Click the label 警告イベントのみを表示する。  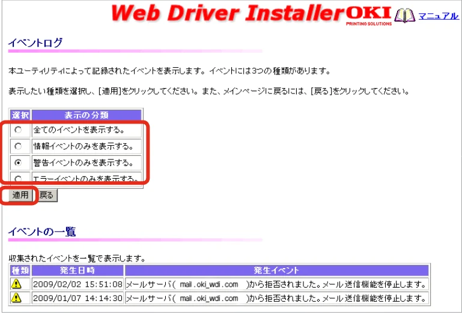pos(84,162)
